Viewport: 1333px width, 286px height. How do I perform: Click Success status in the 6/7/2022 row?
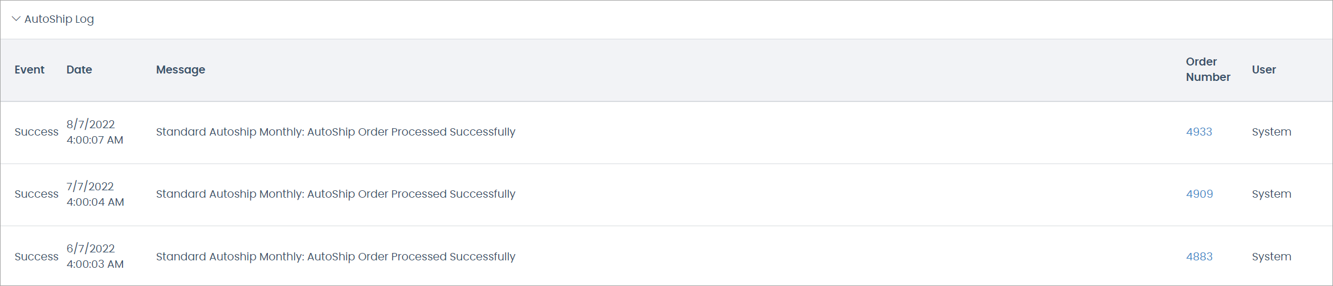(36, 256)
